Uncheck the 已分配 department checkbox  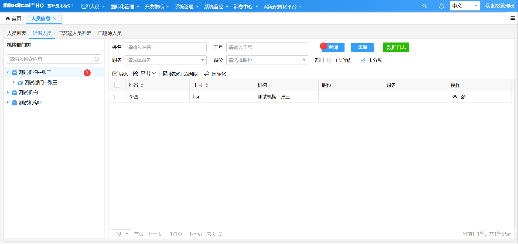[330, 60]
